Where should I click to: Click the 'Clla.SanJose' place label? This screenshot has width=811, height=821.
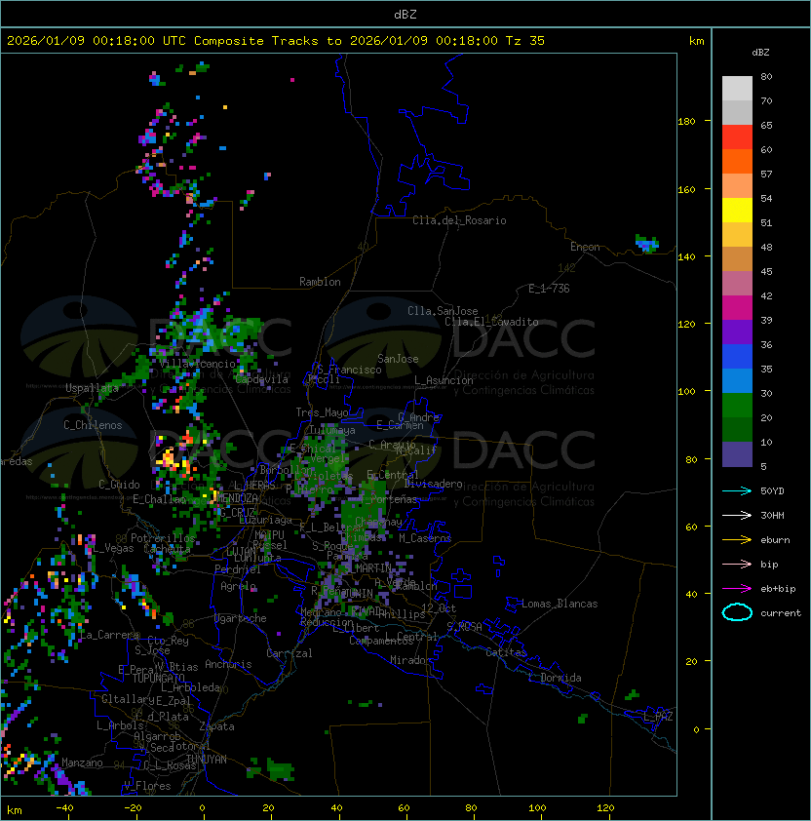click(443, 311)
